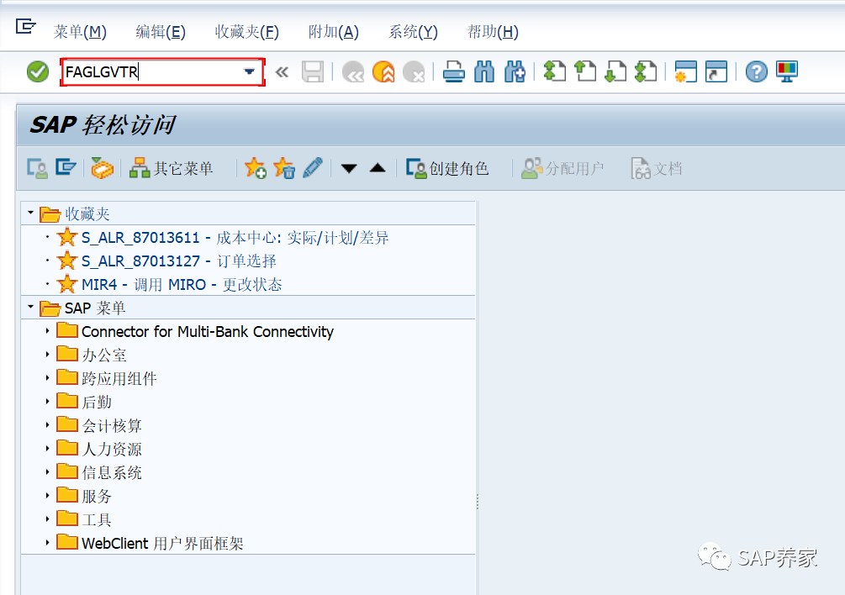Click the Next Page icon
This screenshot has height=595, width=845.
click(615, 71)
